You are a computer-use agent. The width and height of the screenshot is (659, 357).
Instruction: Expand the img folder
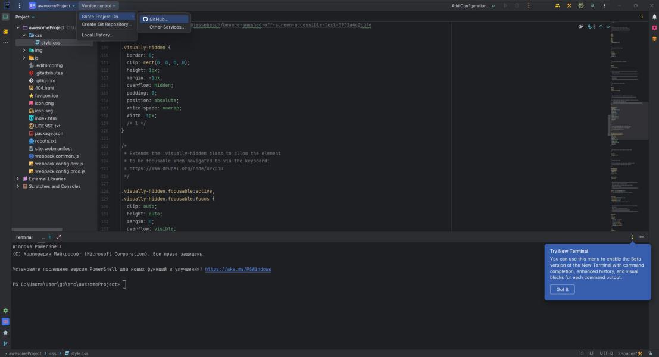coord(24,51)
